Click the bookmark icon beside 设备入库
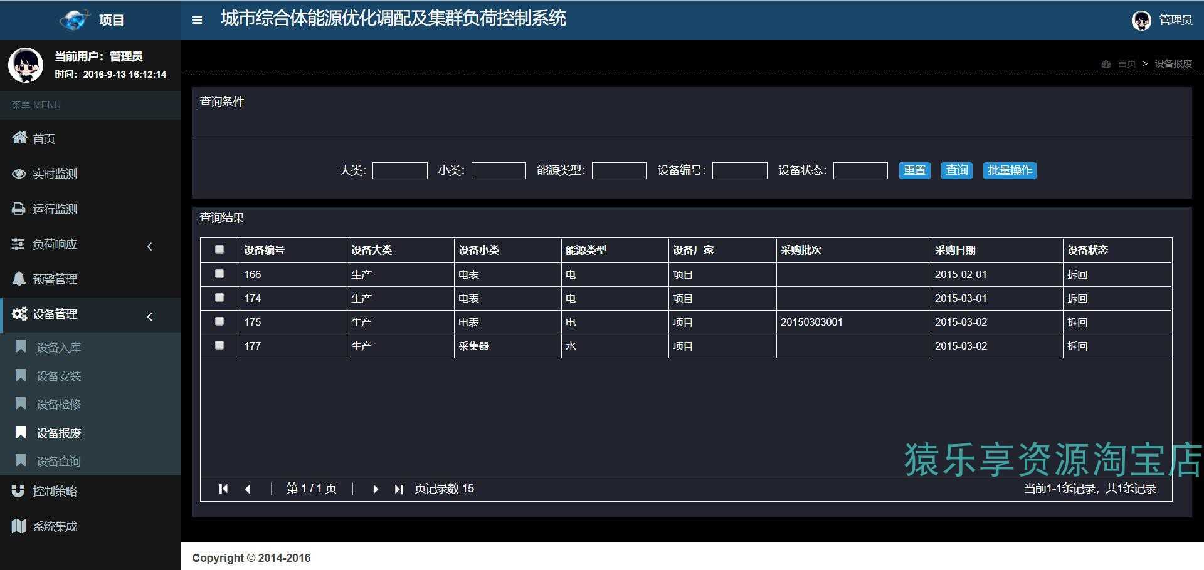The height and width of the screenshot is (570, 1204). coord(21,346)
